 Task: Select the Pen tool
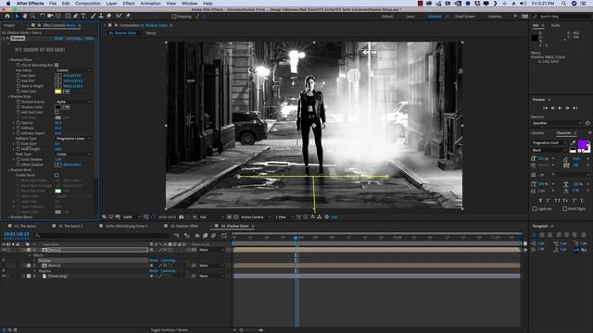pos(76,17)
